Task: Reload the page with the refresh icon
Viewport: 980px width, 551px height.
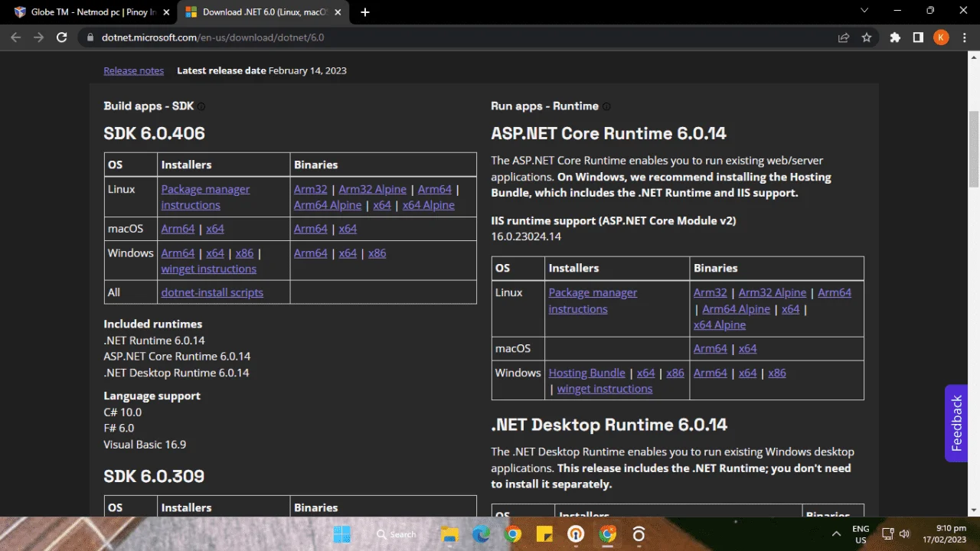Action: (62, 37)
